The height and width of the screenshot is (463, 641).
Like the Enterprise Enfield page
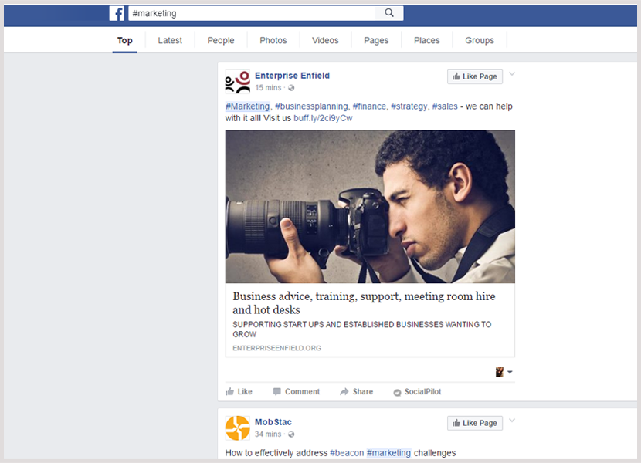[x=475, y=76]
